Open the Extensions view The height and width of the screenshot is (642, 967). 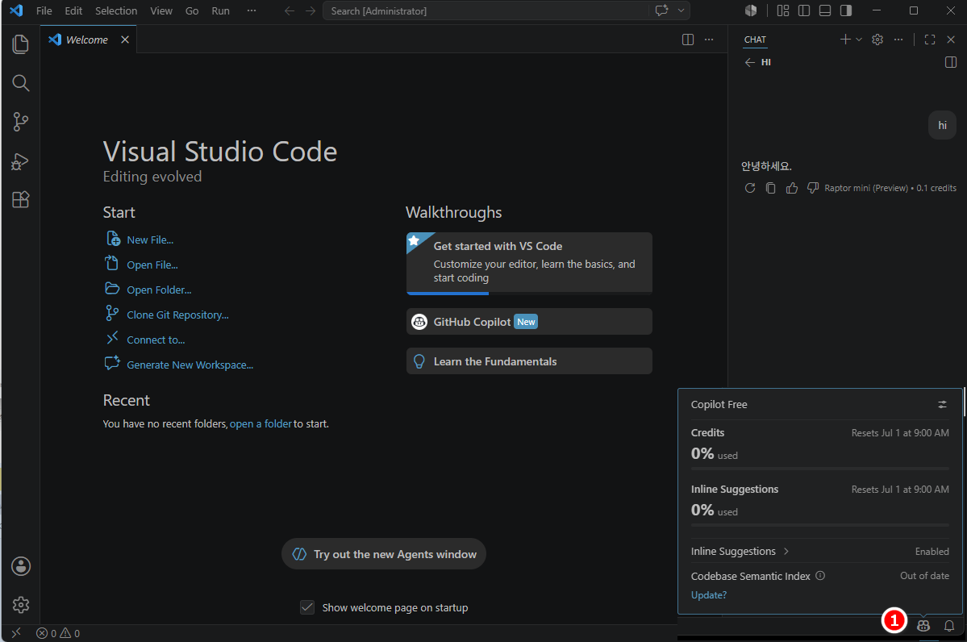click(20, 200)
